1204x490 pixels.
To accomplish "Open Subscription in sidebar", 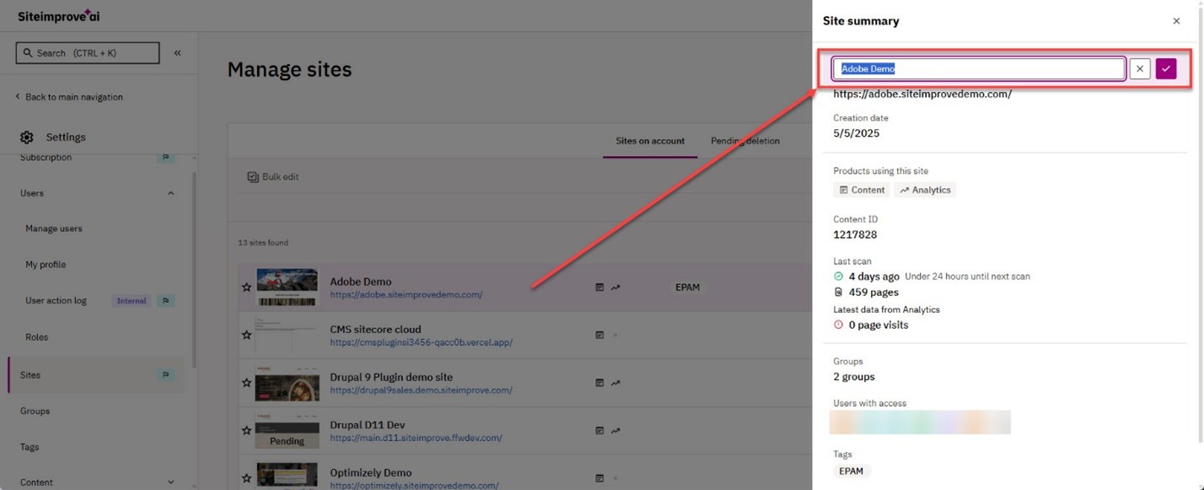I will tap(46, 158).
